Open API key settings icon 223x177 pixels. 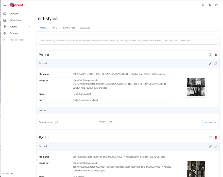coord(216,5)
